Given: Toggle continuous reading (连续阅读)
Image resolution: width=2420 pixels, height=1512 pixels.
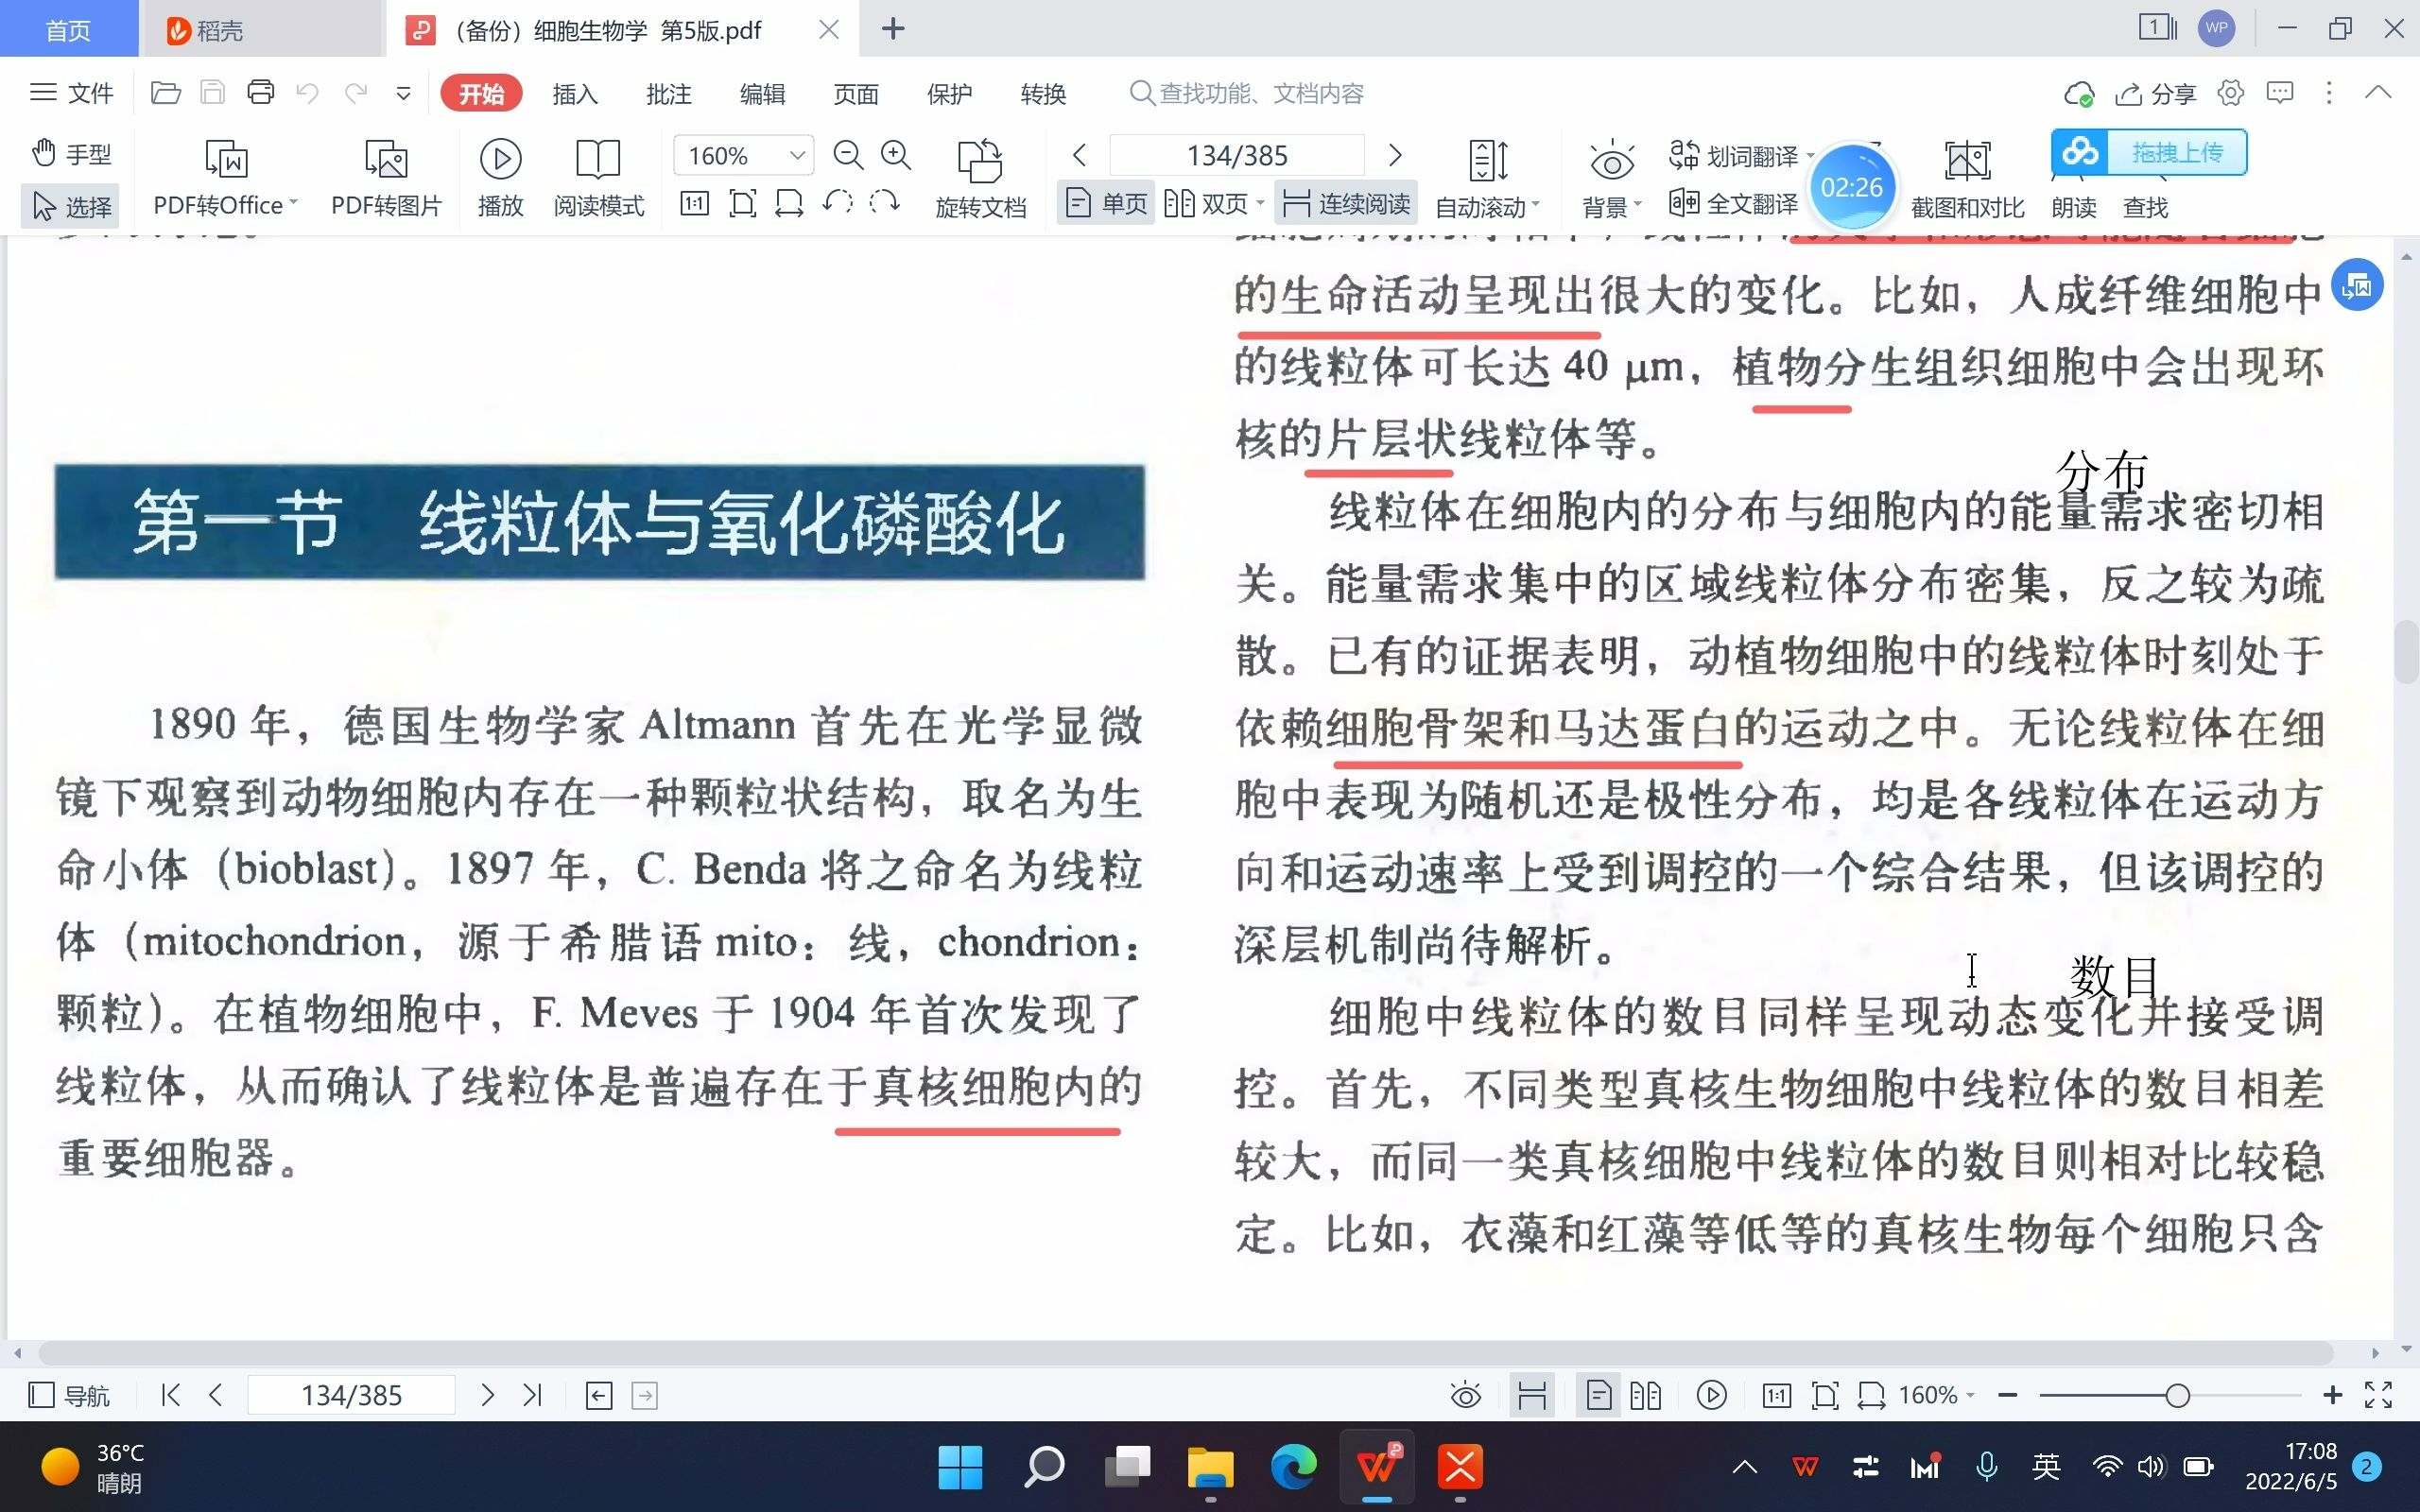Looking at the screenshot, I should 1346,204.
